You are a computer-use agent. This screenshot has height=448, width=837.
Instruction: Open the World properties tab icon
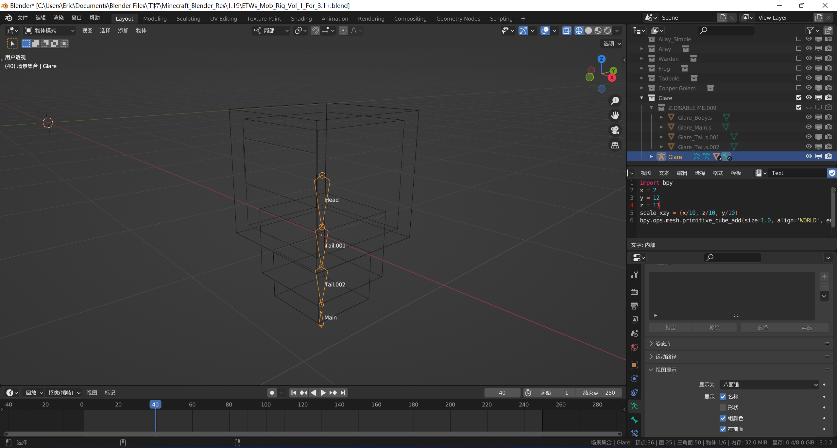tap(634, 347)
